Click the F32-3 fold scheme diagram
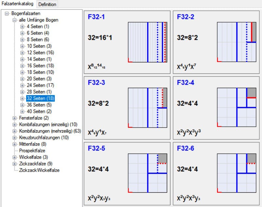The height and width of the screenshot is (207, 262). (148, 108)
